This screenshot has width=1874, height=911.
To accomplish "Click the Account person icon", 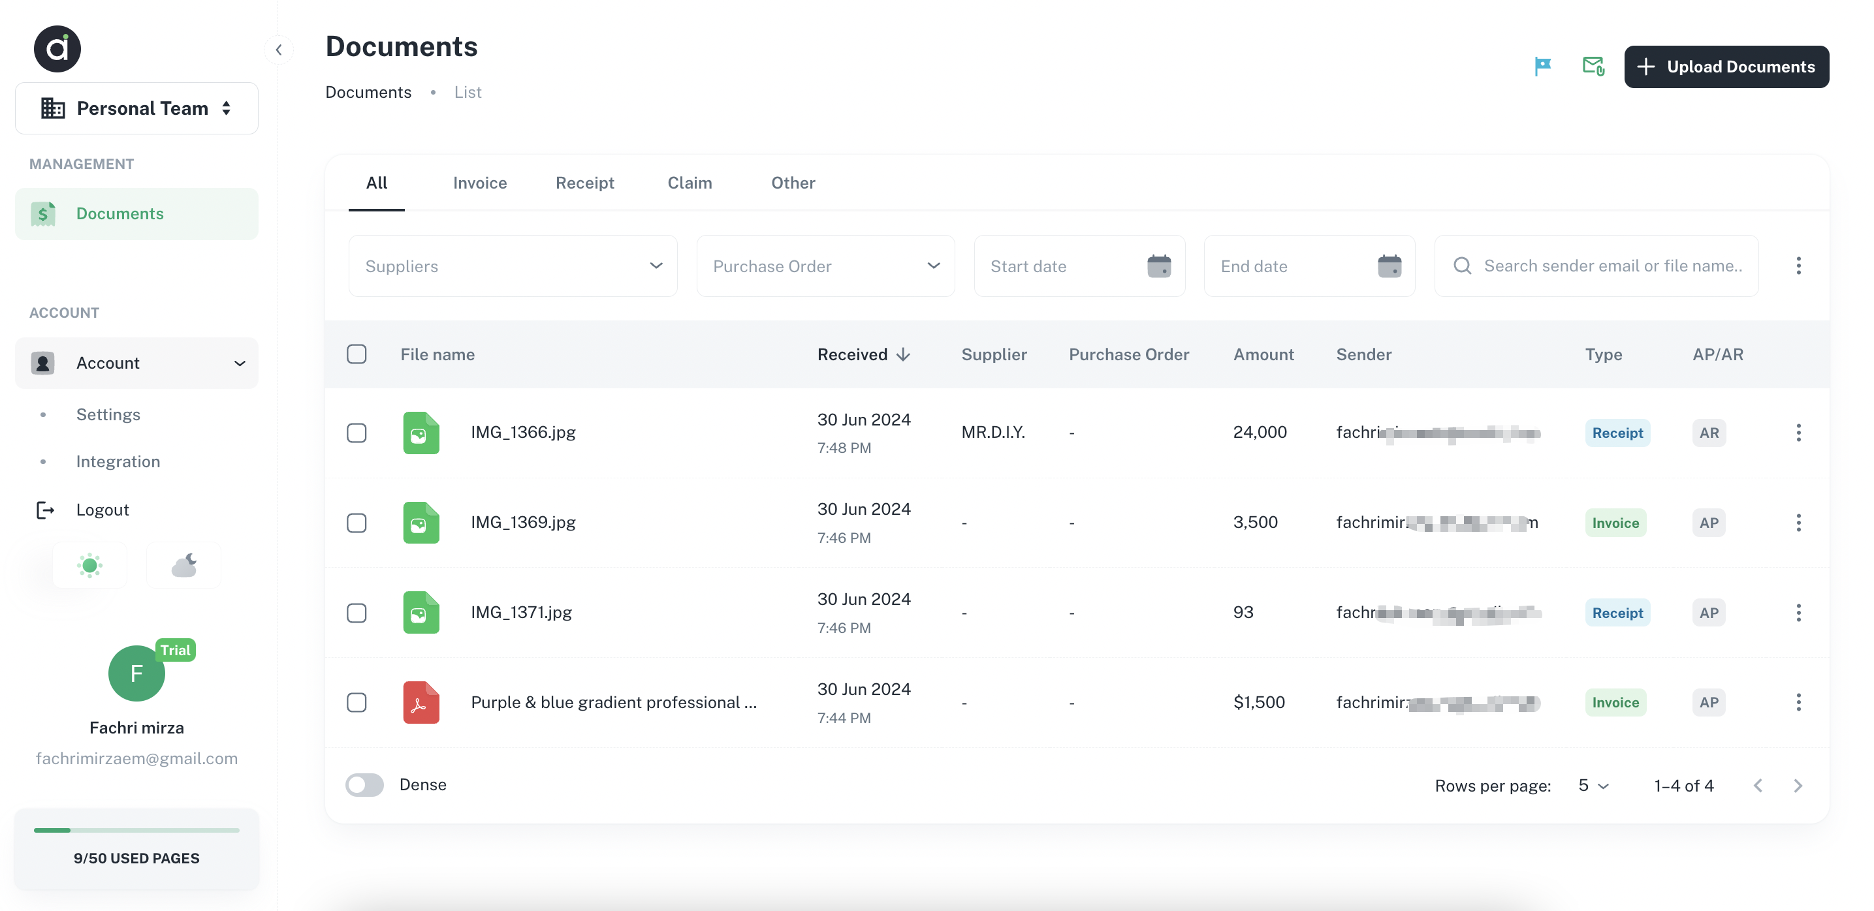I will click(43, 363).
